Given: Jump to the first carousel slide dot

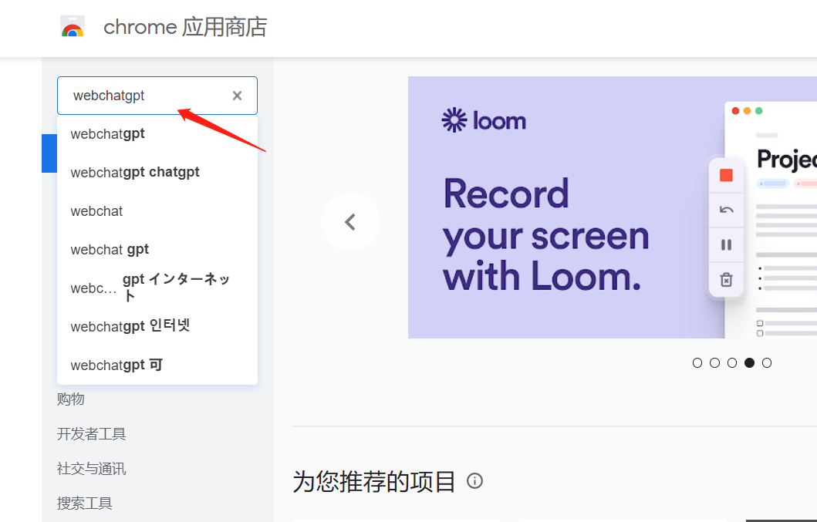Looking at the screenshot, I should click(697, 362).
